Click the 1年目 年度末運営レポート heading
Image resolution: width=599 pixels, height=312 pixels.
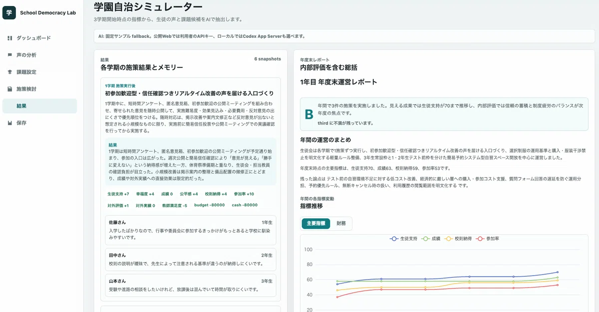click(338, 82)
